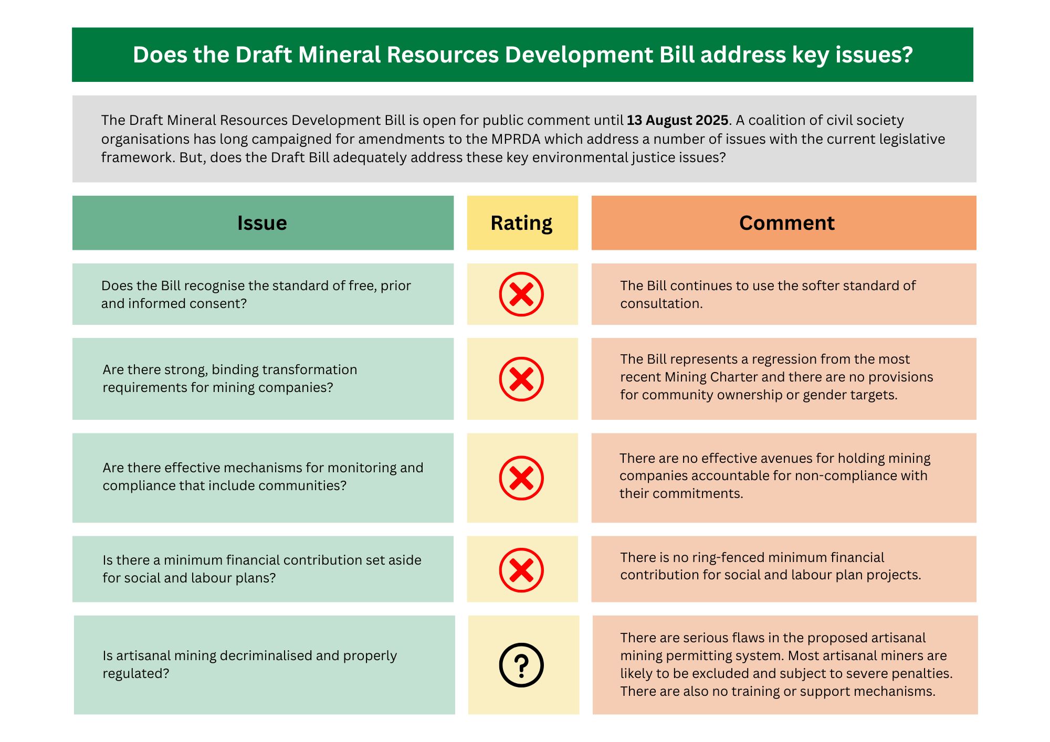Screen dimensions: 1050x742
Task: Click comment about regression from Mining Charter
Action: pos(776,377)
